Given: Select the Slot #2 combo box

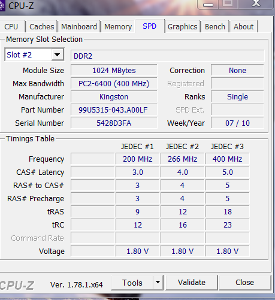Looking at the screenshot, I should [x=34, y=54].
